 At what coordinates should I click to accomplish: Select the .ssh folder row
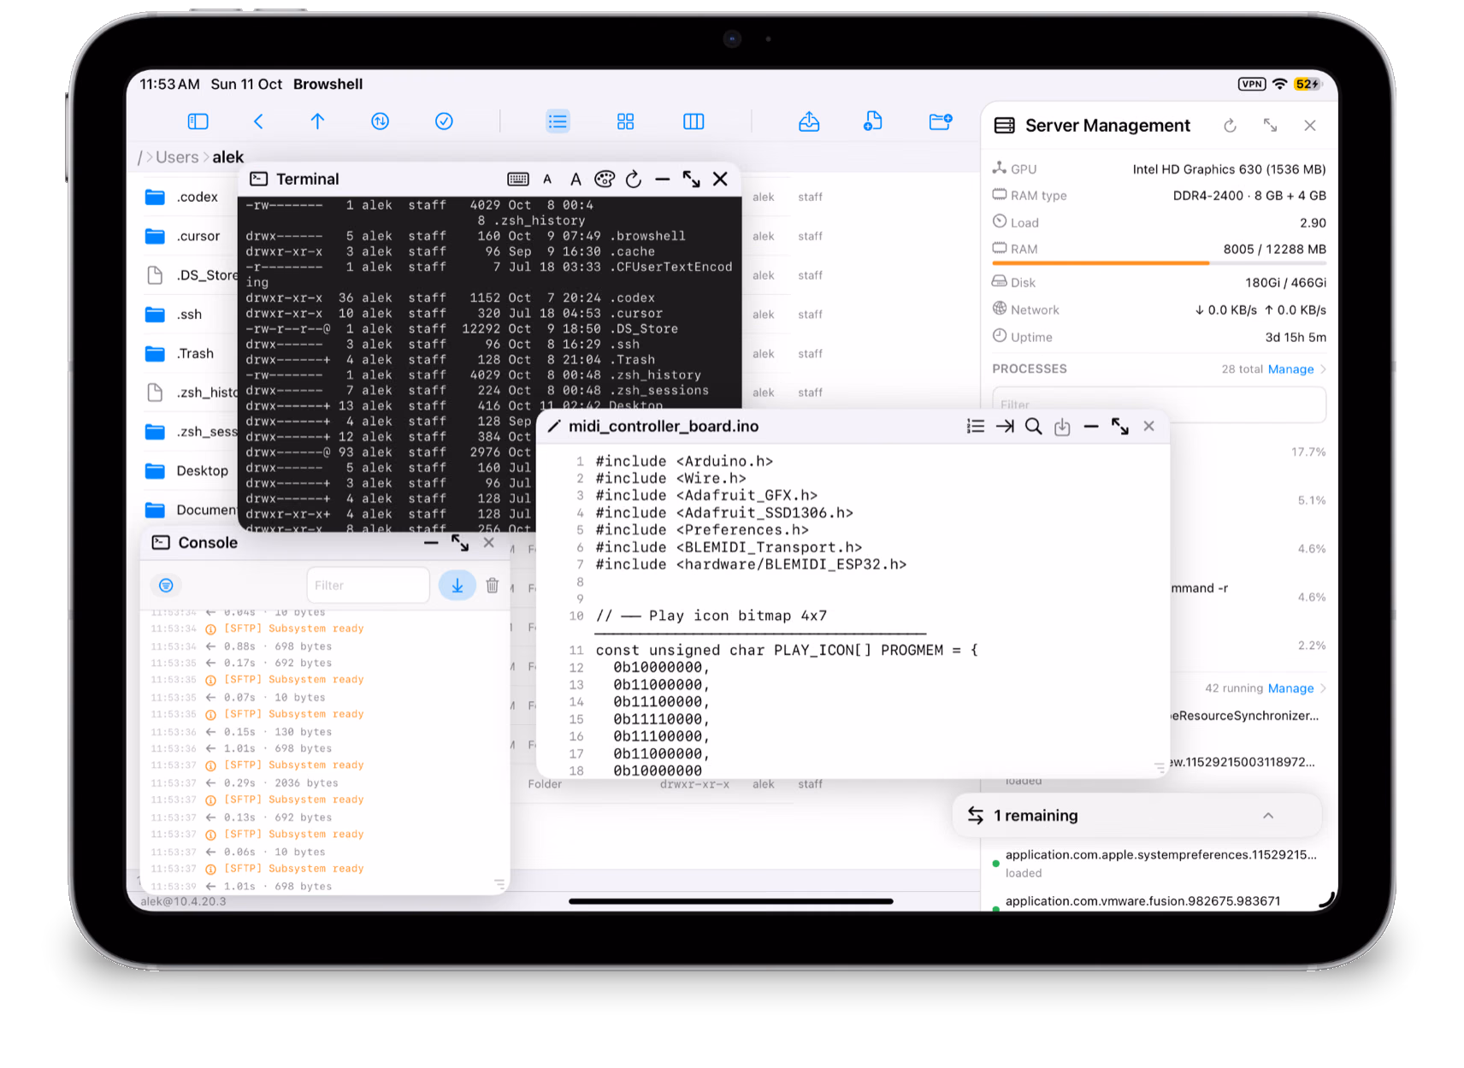[x=190, y=315]
